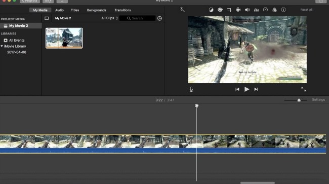This screenshot has height=184, width=329.
Task: Select the 3.7m clip thumbnail in browser
Action: click(x=64, y=38)
